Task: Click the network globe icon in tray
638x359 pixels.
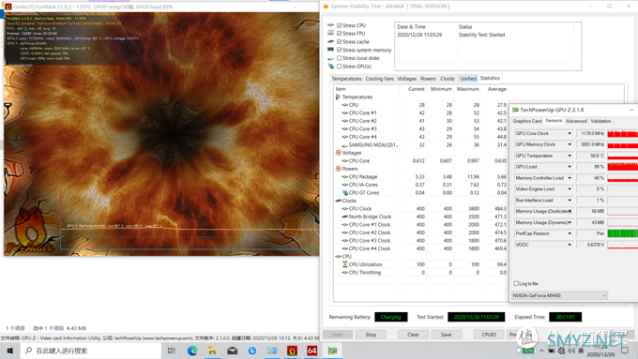Action: click(561, 351)
